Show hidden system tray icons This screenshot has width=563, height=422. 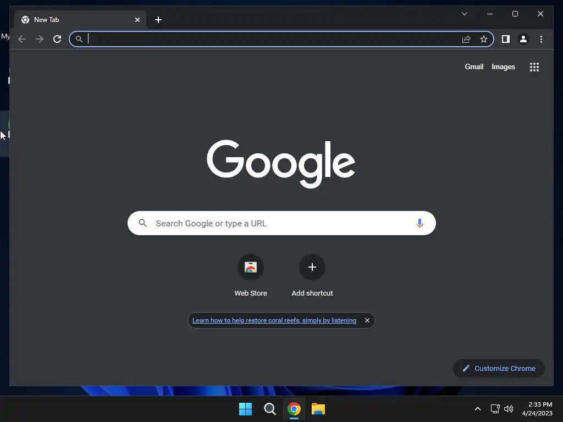[x=478, y=409]
